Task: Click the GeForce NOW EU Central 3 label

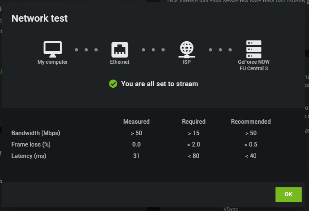Action: pos(254,65)
